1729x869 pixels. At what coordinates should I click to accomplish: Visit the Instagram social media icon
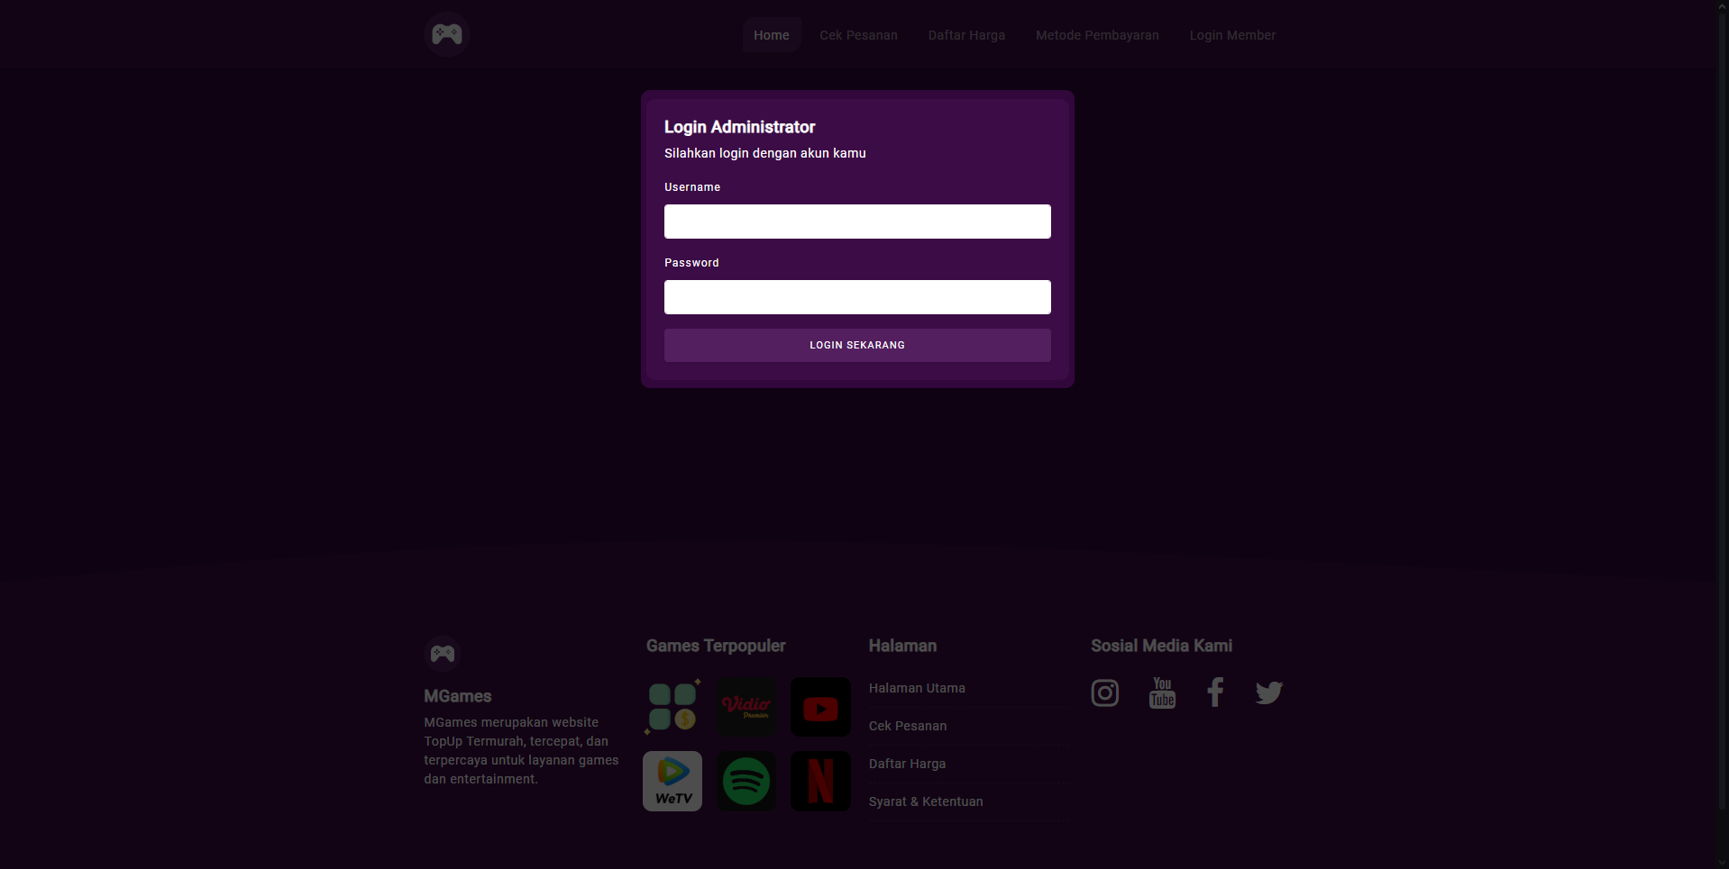(x=1105, y=692)
